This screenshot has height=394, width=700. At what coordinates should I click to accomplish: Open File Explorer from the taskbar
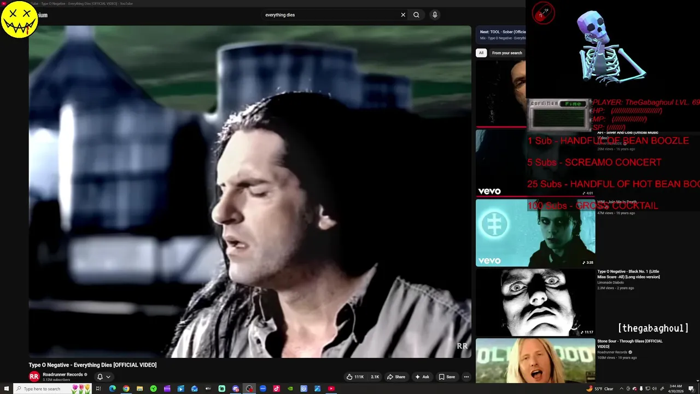[x=139, y=389]
